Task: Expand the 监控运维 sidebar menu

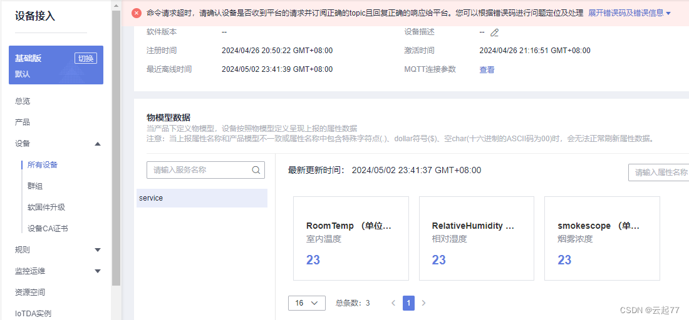Action: [x=98, y=271]
